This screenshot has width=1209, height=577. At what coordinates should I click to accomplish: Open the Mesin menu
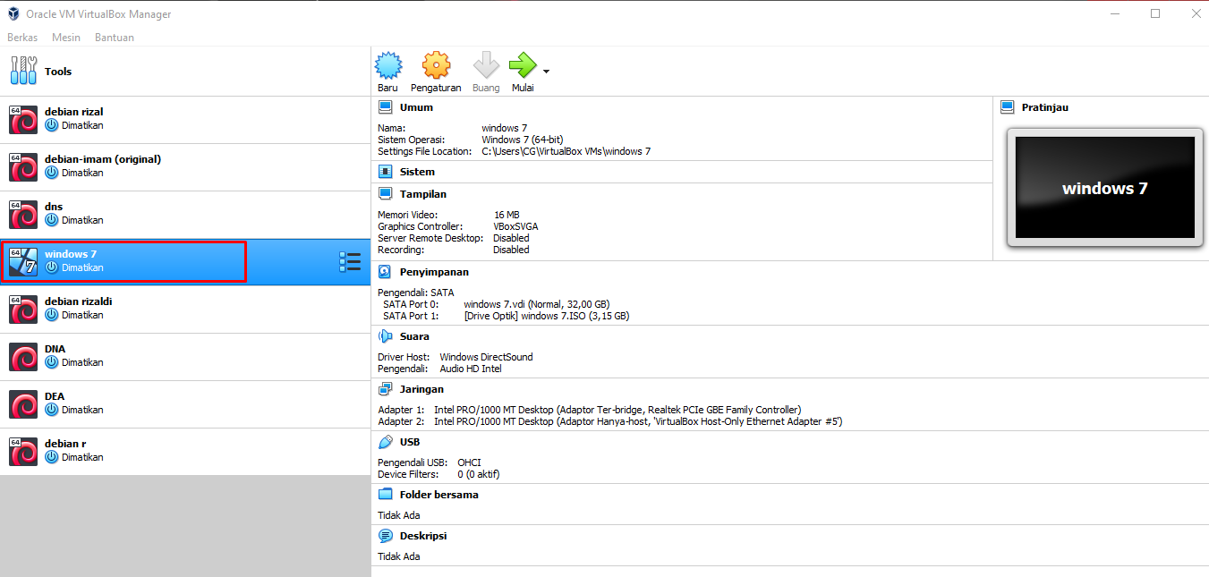66,38
